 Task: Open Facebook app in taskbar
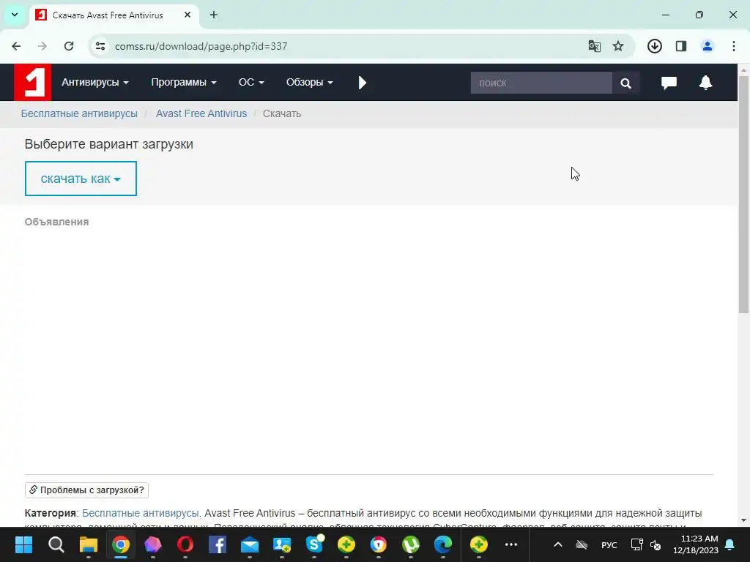(x=217, y=544)
